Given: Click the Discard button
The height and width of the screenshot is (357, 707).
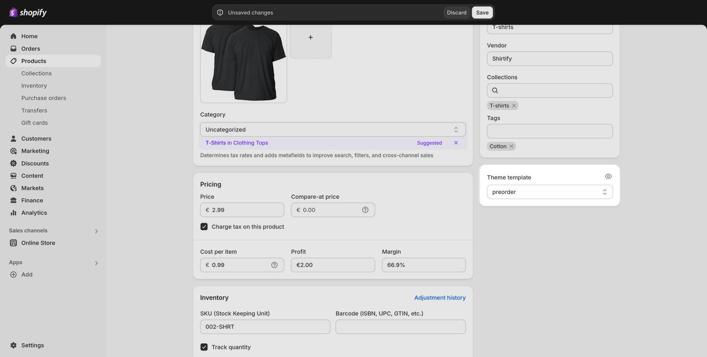Looking at the screenshot, I should [x=457, y=13].
